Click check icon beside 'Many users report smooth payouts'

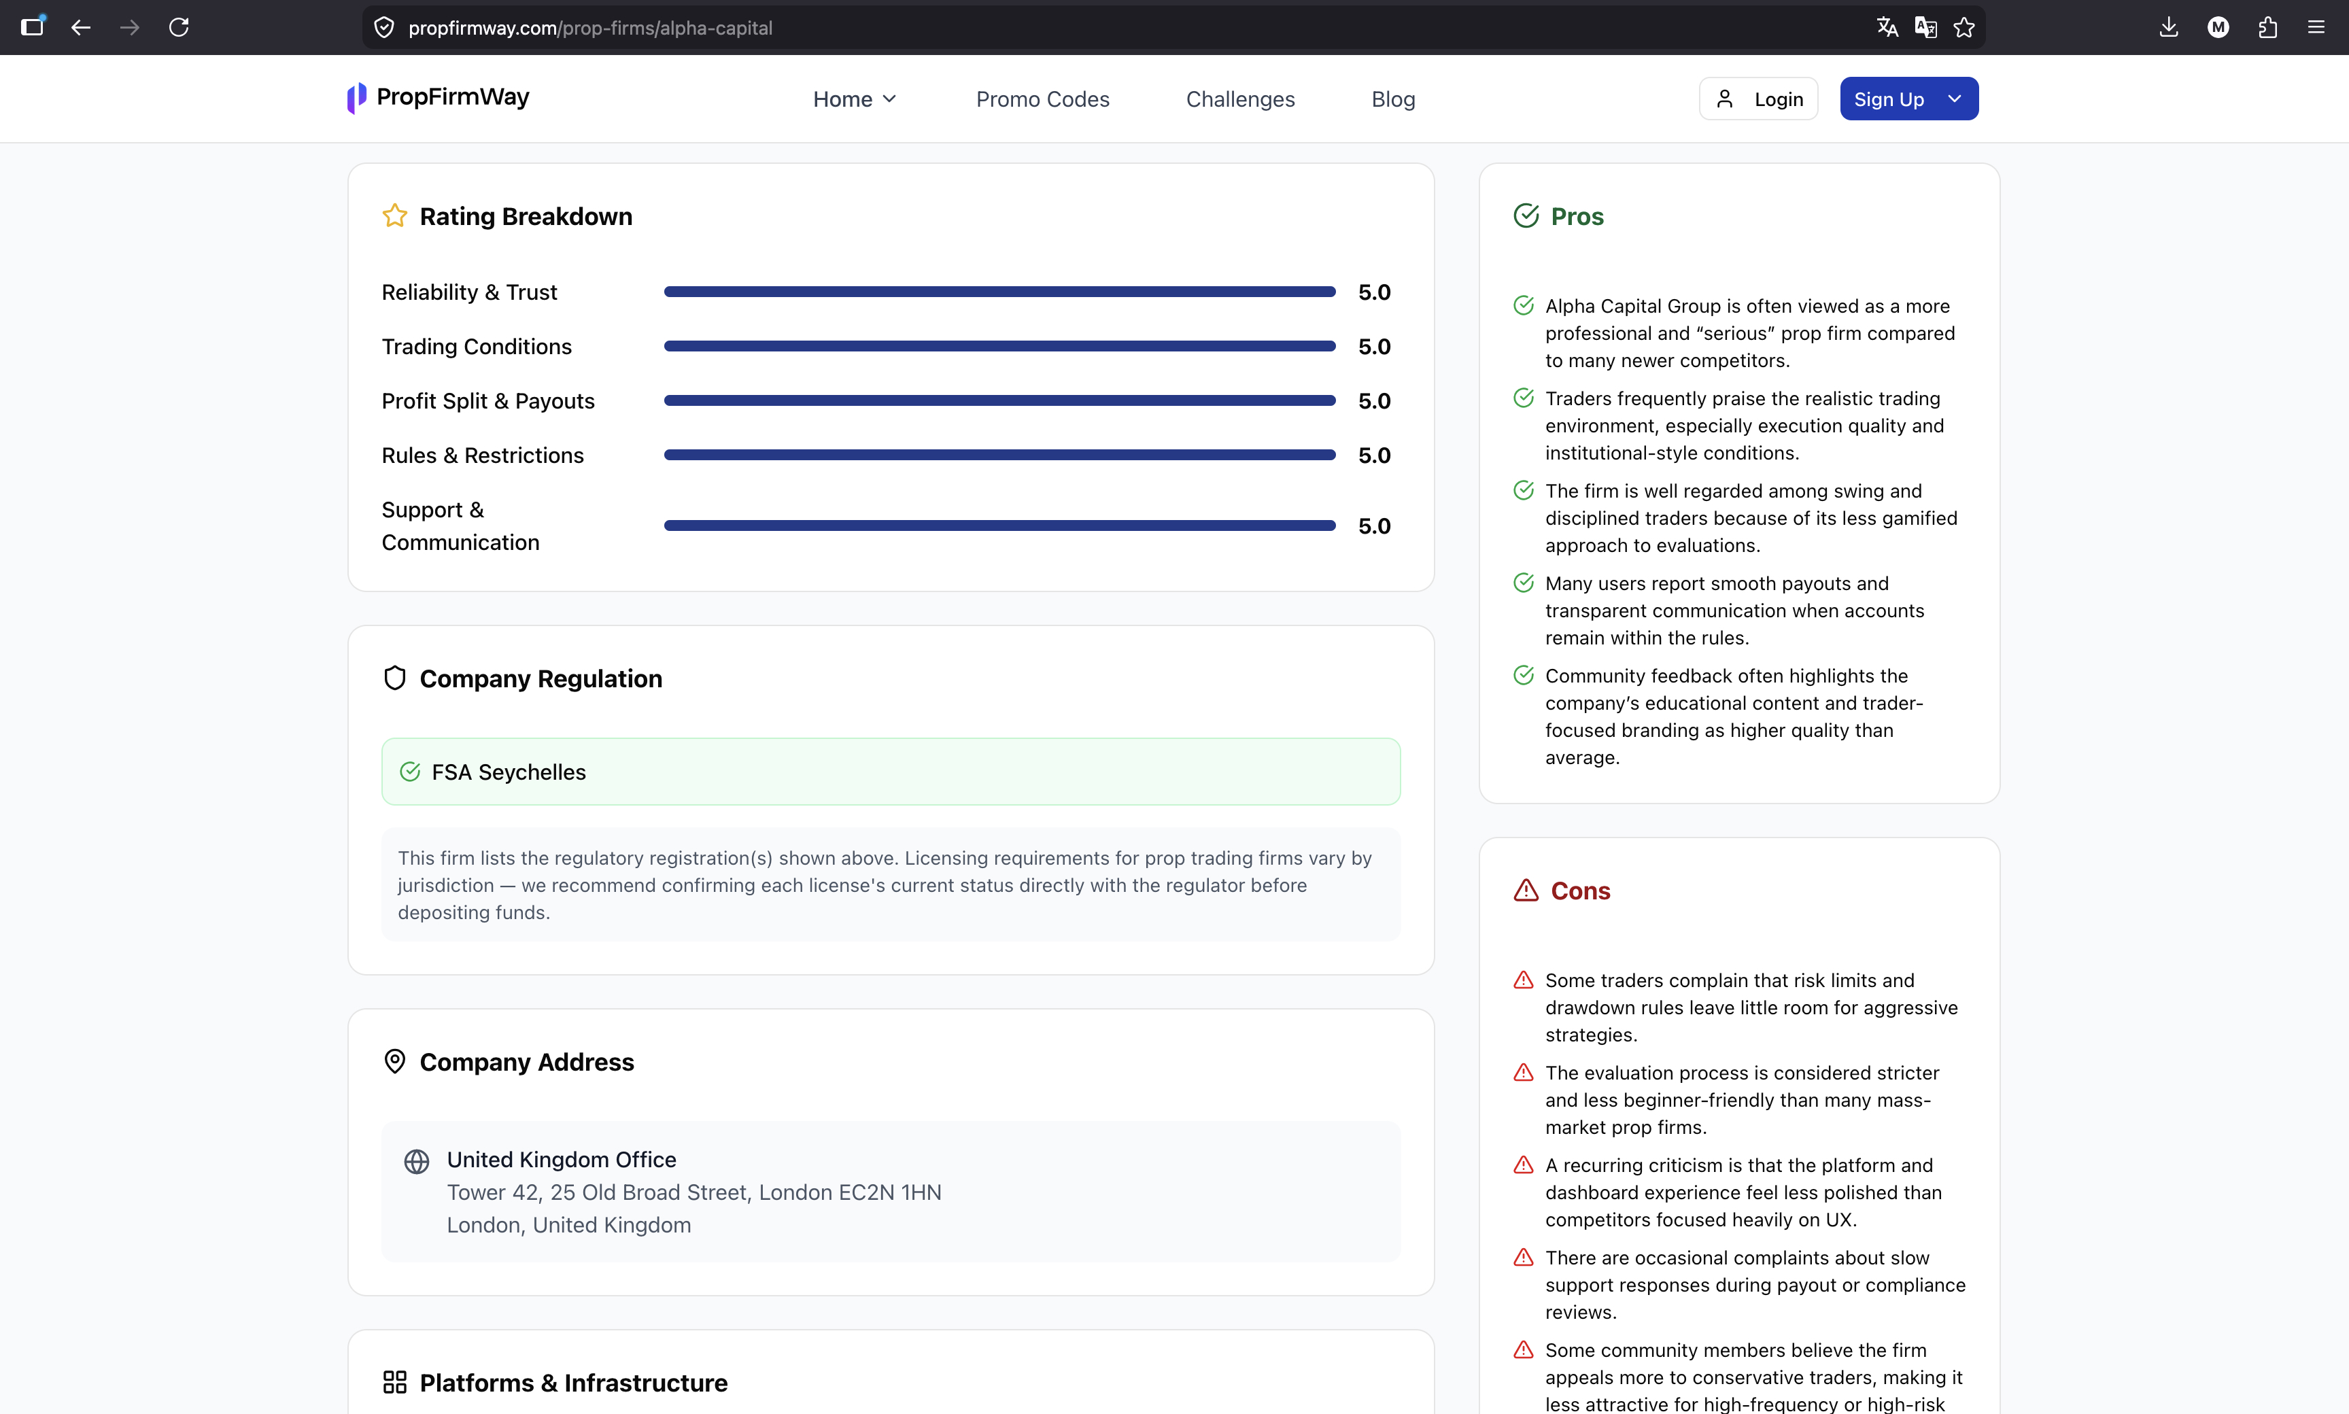[1524, 582]
